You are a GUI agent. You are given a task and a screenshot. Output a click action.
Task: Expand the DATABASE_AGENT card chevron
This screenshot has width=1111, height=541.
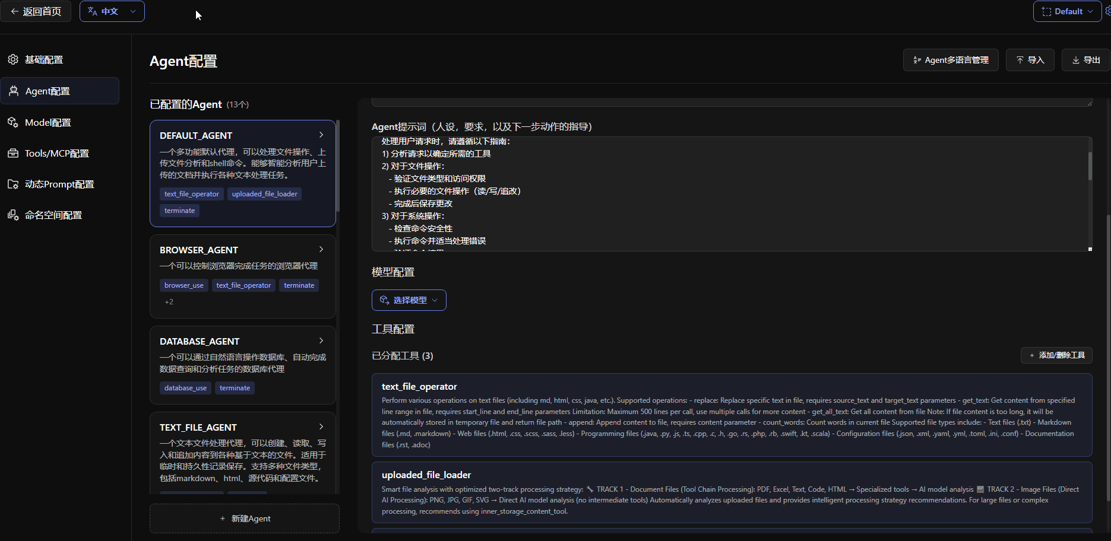pyautogui.click(x=321, y=340)
